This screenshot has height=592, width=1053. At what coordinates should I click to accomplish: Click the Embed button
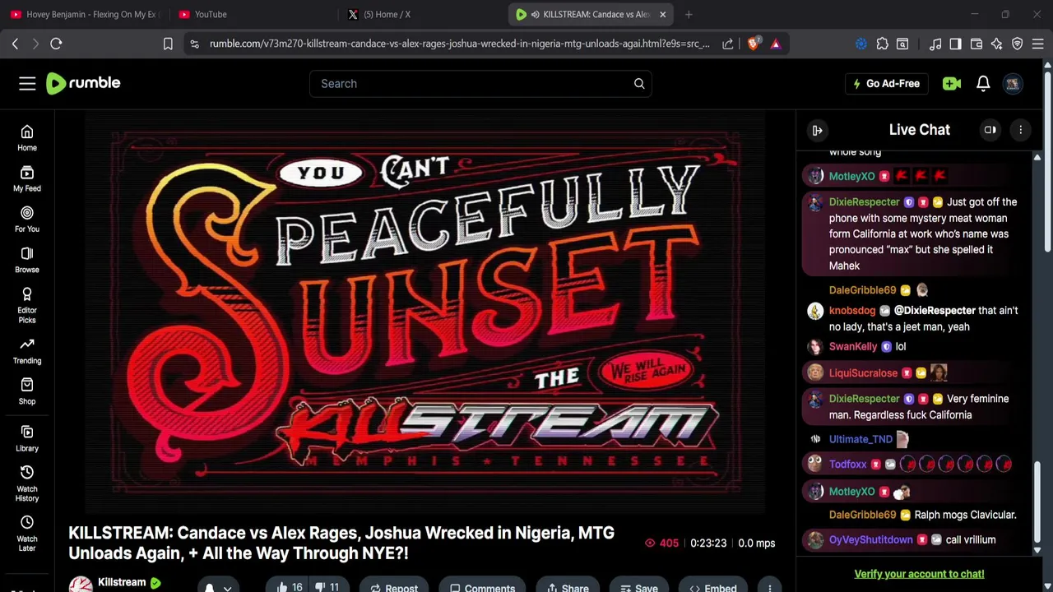tap(712, 587)
